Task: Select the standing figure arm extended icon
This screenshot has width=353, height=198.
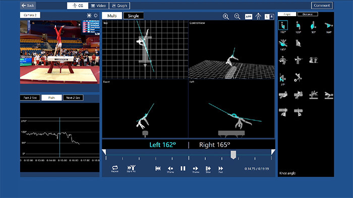Action: 299,60
